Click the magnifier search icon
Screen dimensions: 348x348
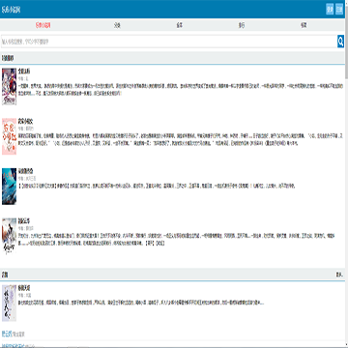pos(340,42)
